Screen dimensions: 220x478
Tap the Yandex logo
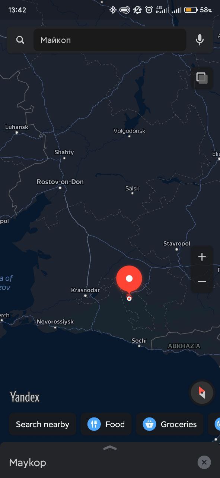point(25,397)
